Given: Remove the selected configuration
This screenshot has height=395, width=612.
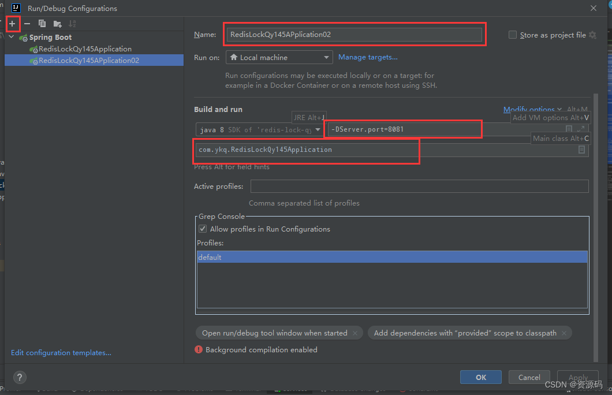Looking at the screenshot, I should click(x=27, y=24).
